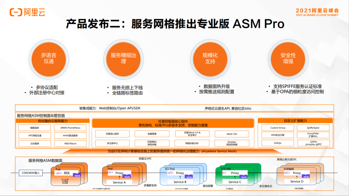
Task: Click the 服务无损上下线 bullet
Action: click(x=127, y=88)
